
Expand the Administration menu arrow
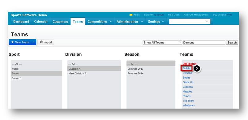tap(142, 22)
